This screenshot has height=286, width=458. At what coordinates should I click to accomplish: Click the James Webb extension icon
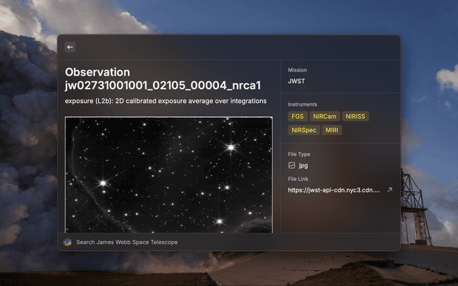click(x=68, y=242)
